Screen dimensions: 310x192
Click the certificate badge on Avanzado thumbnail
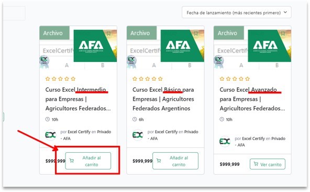point(218,61)
